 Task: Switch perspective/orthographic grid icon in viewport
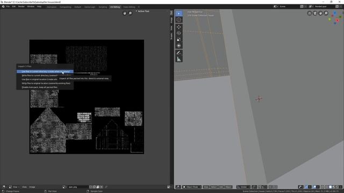[310, 13]
